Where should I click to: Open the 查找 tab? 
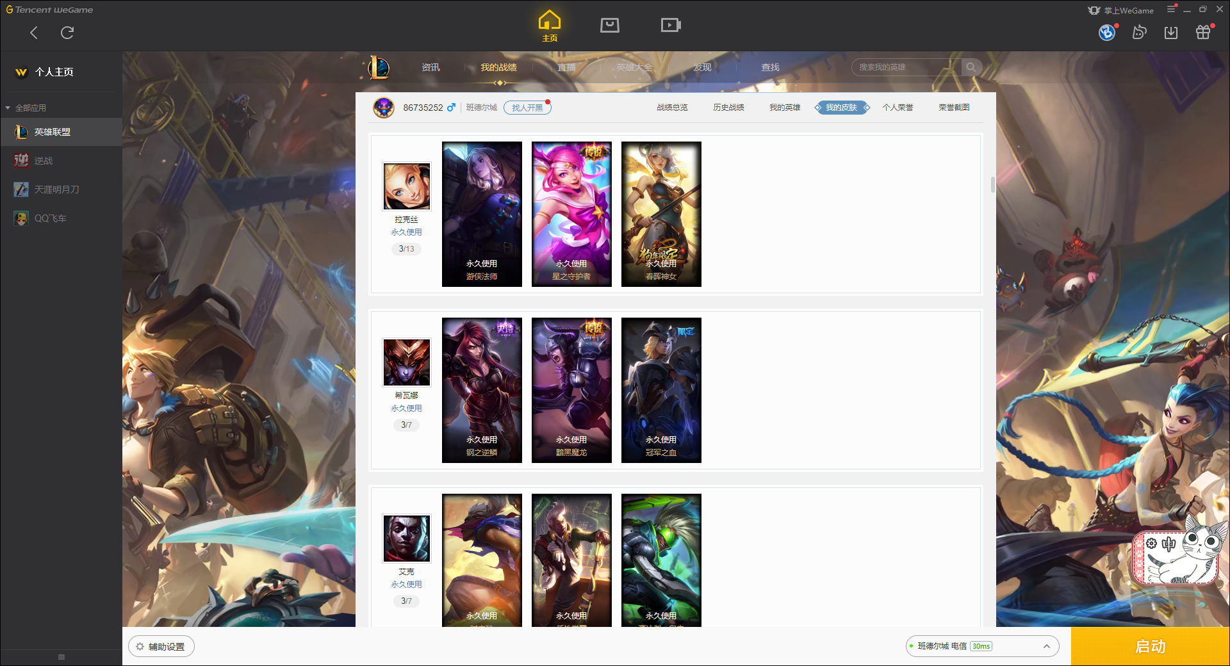(770, 67)
